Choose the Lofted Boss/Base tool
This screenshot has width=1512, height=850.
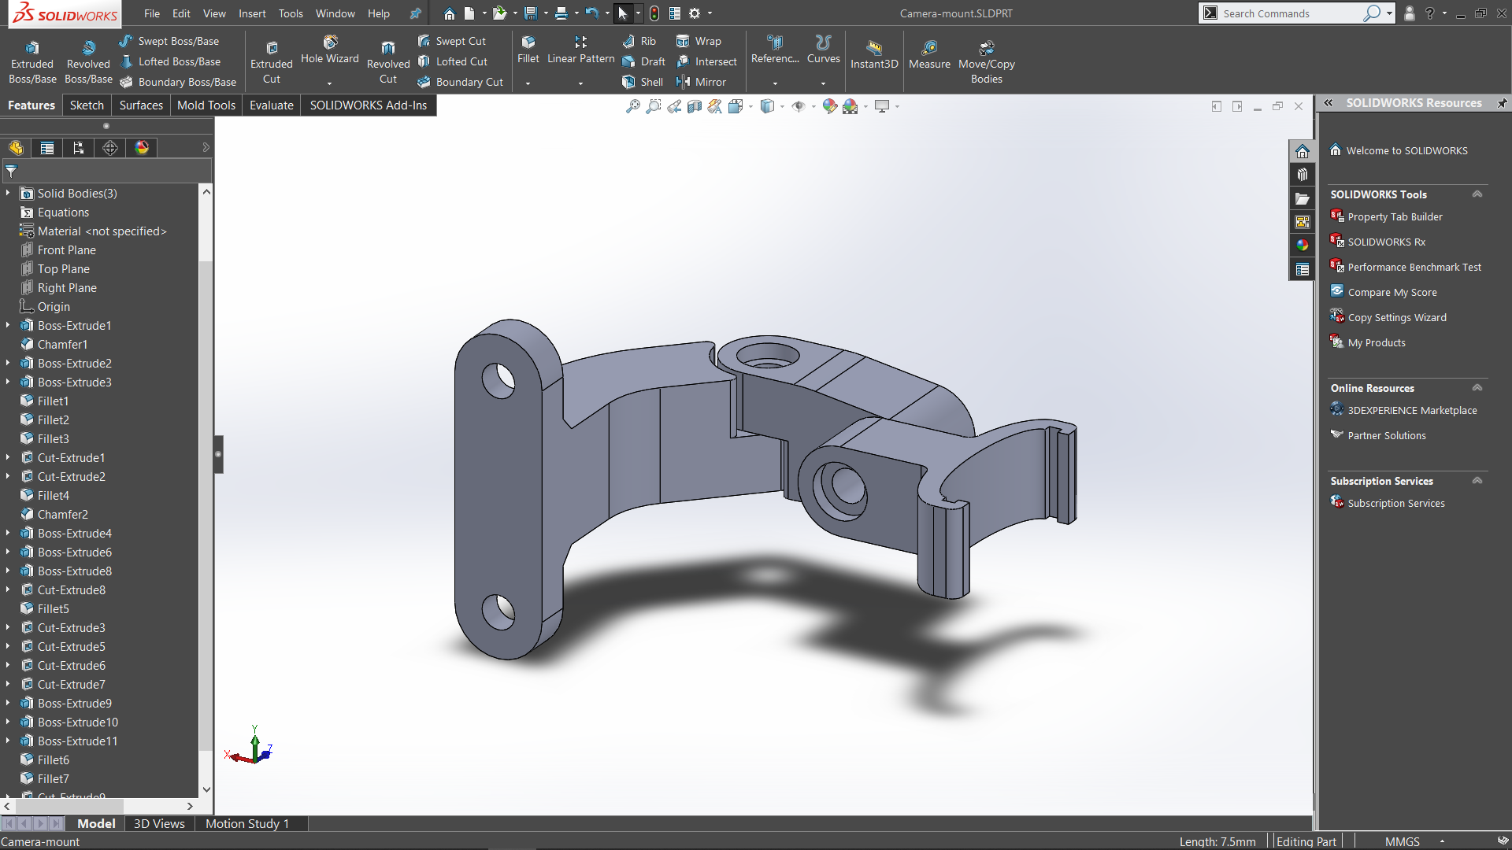point(170,61)
